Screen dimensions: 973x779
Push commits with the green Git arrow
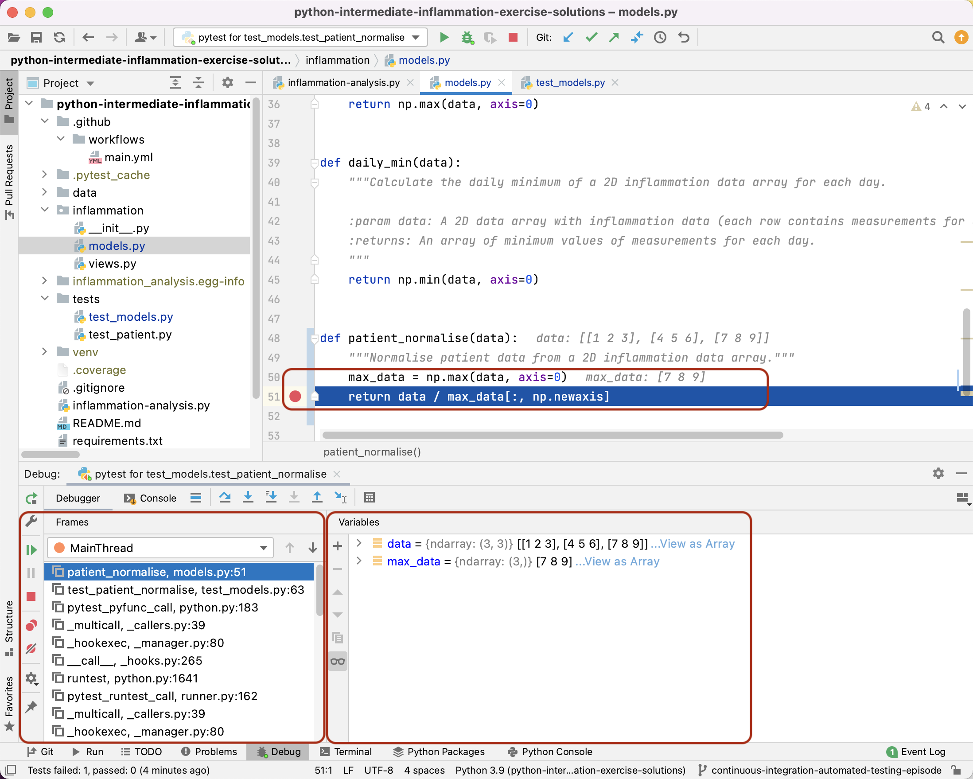pyautogui.click(x=614, y=38)
